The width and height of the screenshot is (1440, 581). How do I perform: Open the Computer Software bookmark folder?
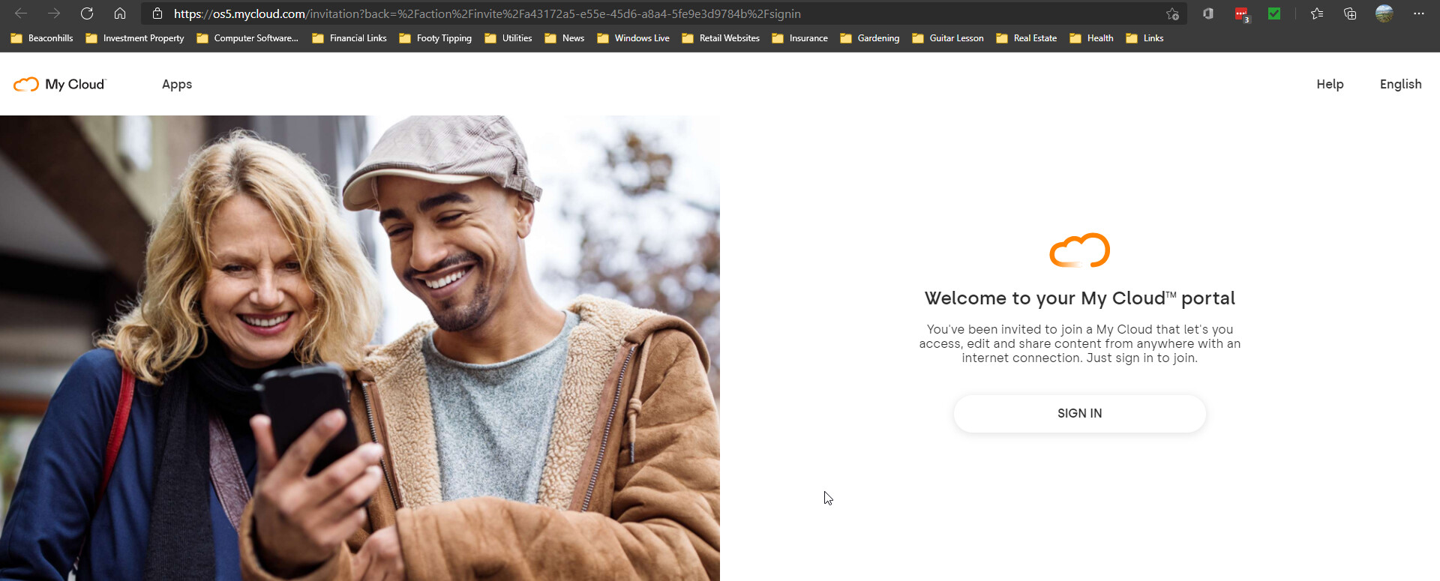(x=247, y=38)
